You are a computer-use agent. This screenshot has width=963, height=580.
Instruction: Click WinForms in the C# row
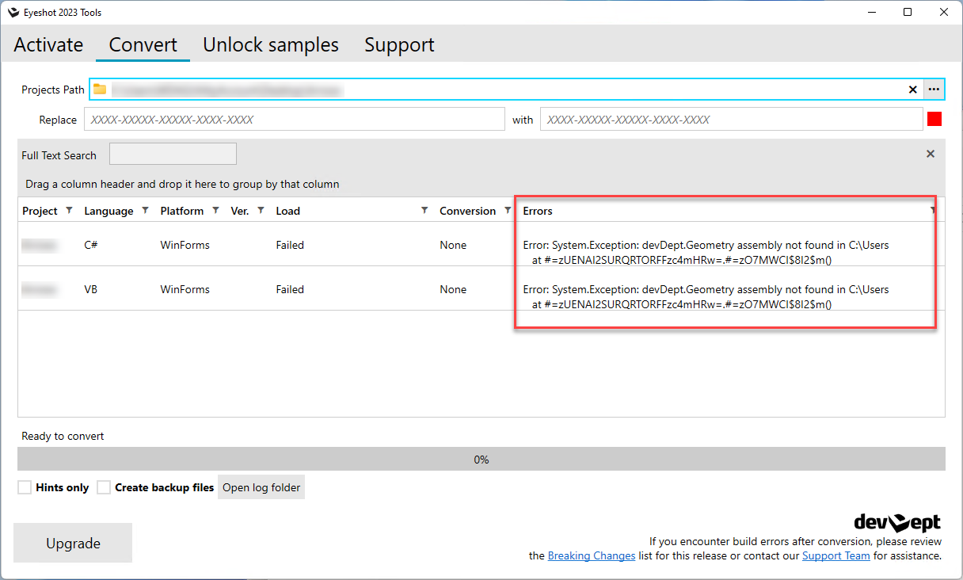point(185,245)
